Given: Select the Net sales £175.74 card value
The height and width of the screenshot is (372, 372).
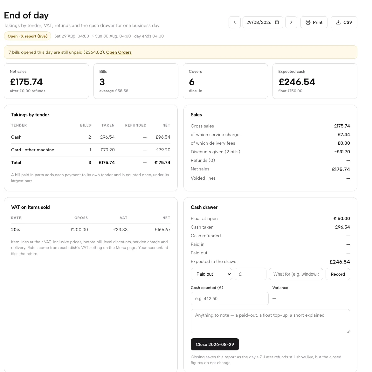Looking at the screenshot, I should pos(26,82).
